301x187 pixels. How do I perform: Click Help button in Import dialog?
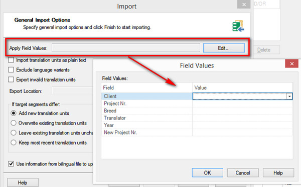[x=23, y=182]
